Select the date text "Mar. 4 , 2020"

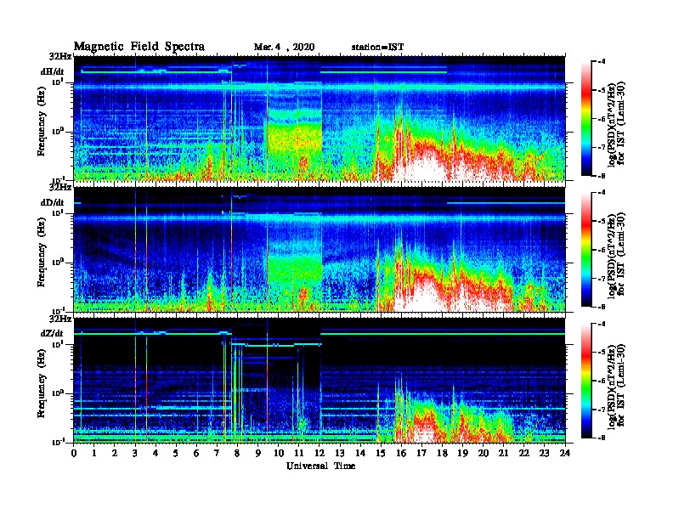point(284,48)
